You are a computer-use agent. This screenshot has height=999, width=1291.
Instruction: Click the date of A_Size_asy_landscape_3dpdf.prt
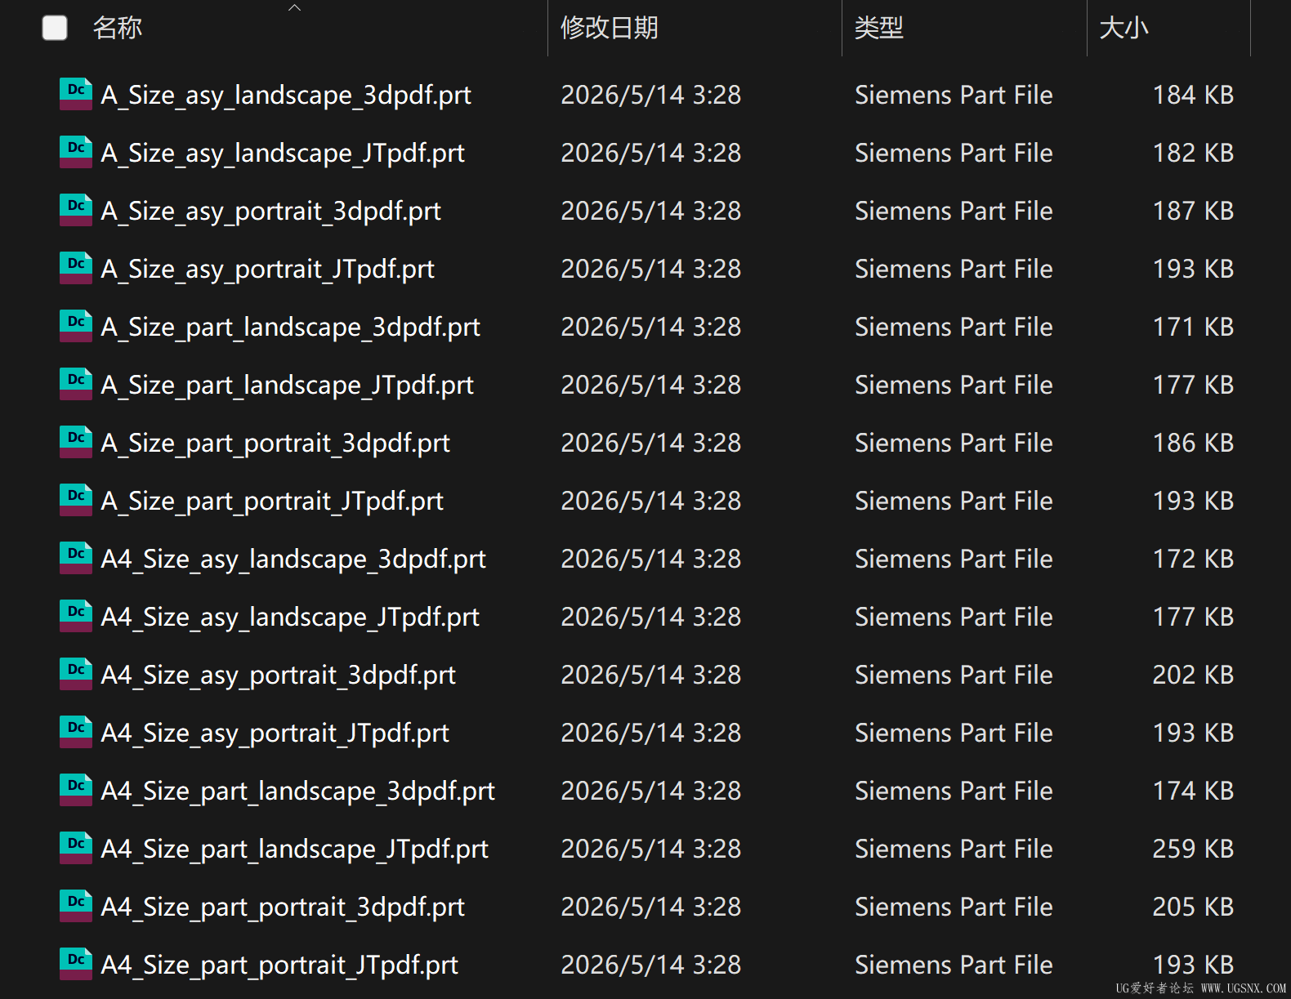click(x=651, y=95)
